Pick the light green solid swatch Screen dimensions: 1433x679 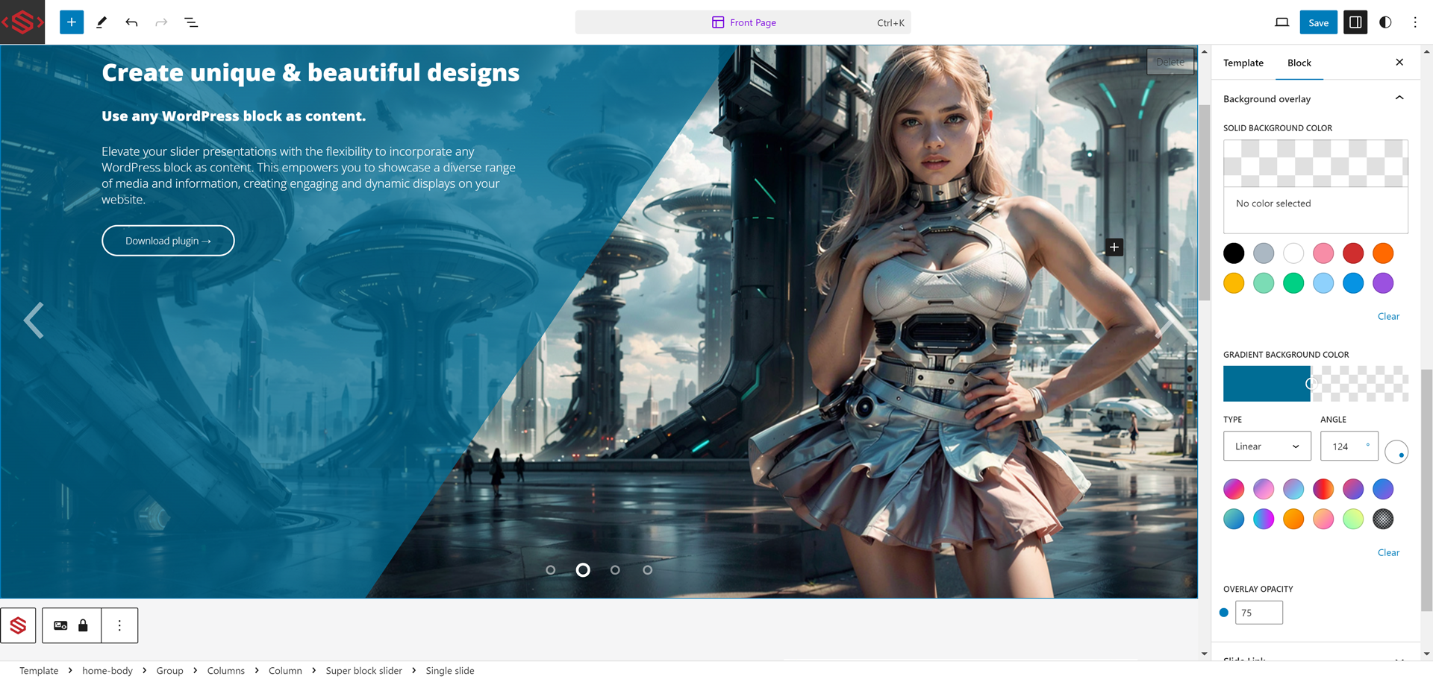tap(1264, 283)
